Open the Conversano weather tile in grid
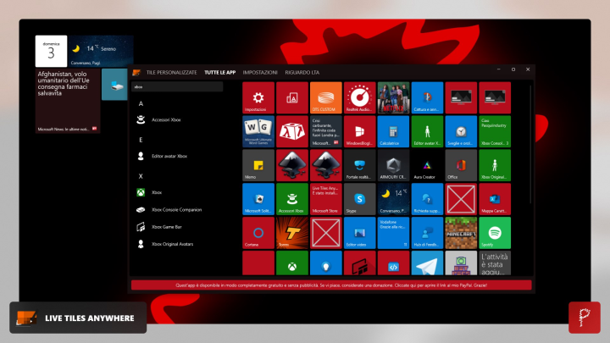Viewport: 610px width, 343px height. 393,199
